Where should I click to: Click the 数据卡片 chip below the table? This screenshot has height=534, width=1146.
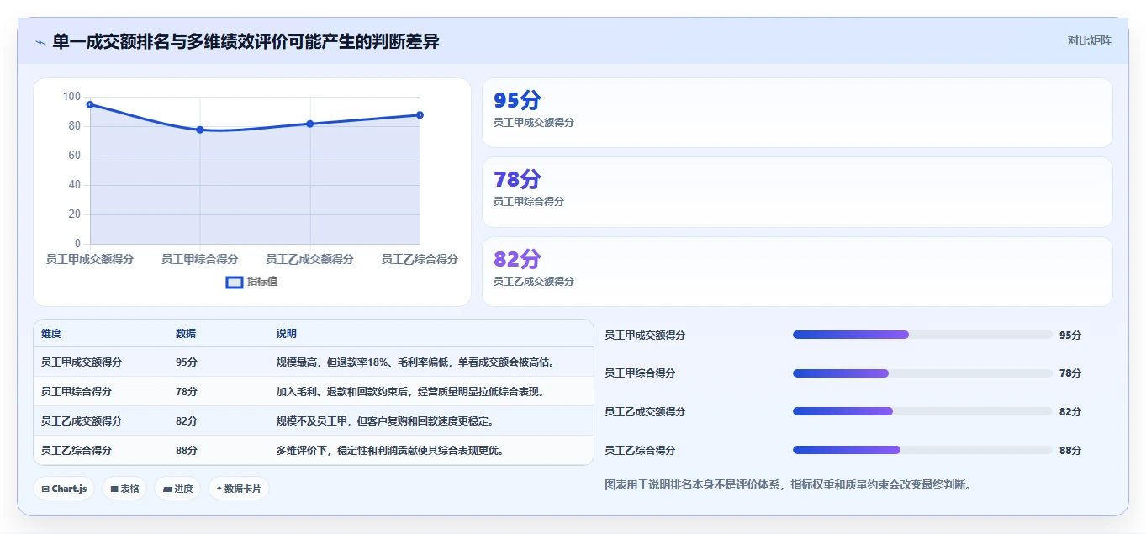point(239,489)
